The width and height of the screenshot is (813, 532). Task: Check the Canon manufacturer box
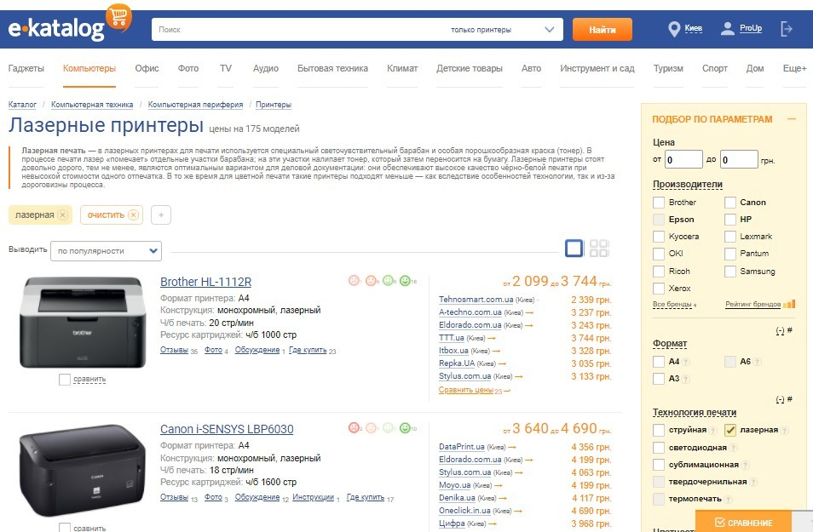point(730,202)
